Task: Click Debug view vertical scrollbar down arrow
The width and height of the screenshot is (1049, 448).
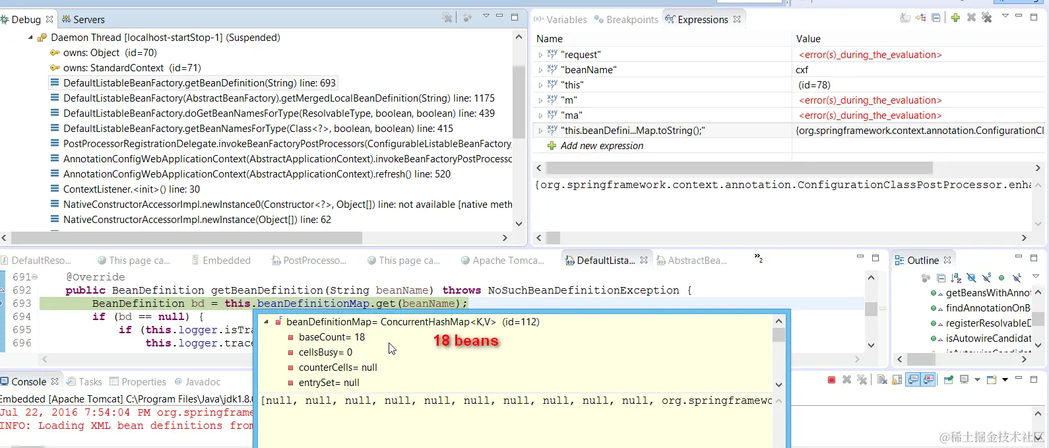Action: pos(519,223)
